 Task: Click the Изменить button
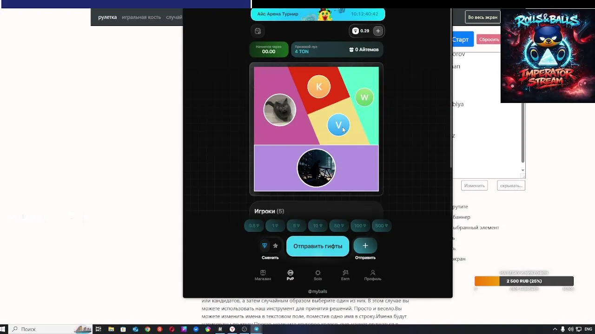[474, 186]
